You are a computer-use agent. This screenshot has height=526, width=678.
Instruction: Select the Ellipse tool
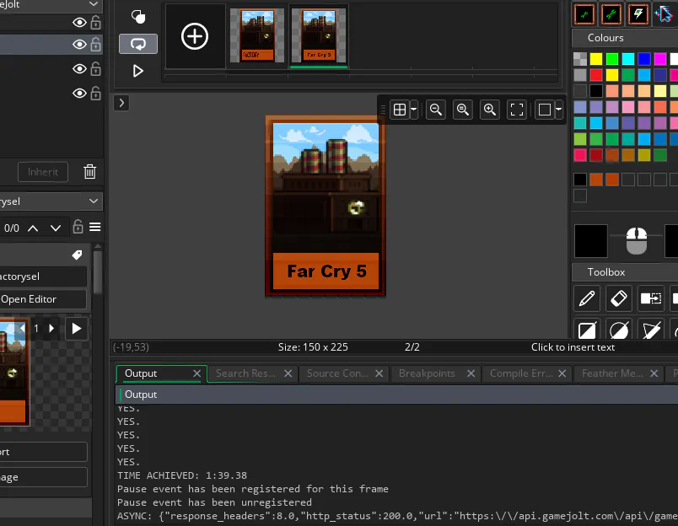pyautogui.click(x=619, y=330)
